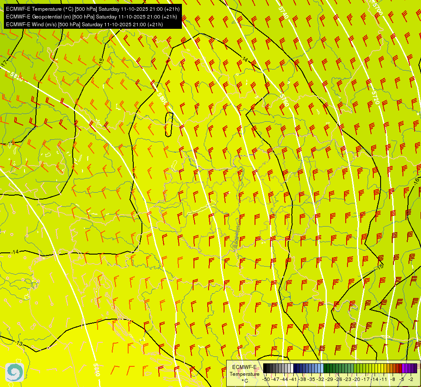The width and height of the screenshot is (421, 387).
Task: Click the -26 legend tick value
Action: tap(338, 380)
